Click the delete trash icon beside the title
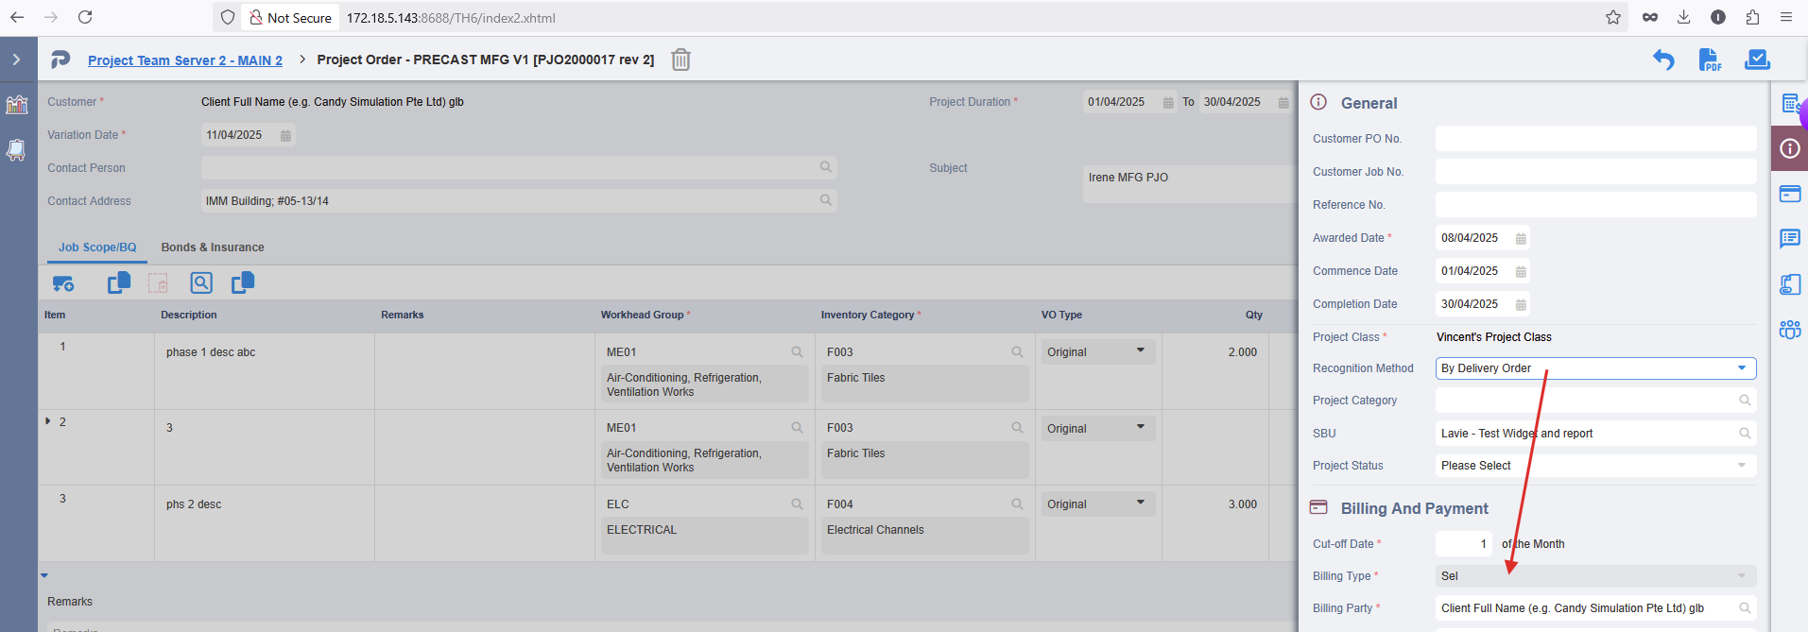The width and height of the screenshot is (1808, 632). (x=680, y=60)
